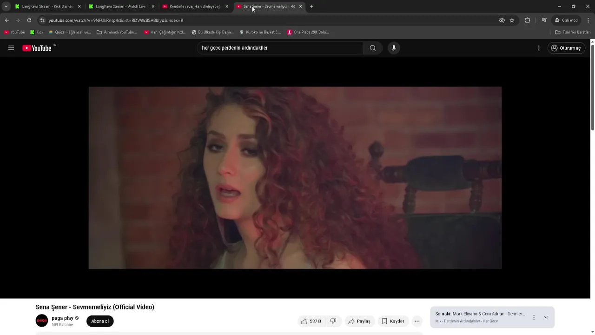
Task: Open Quizei Eğlenceli bookmark
Action: click(70, 32)
